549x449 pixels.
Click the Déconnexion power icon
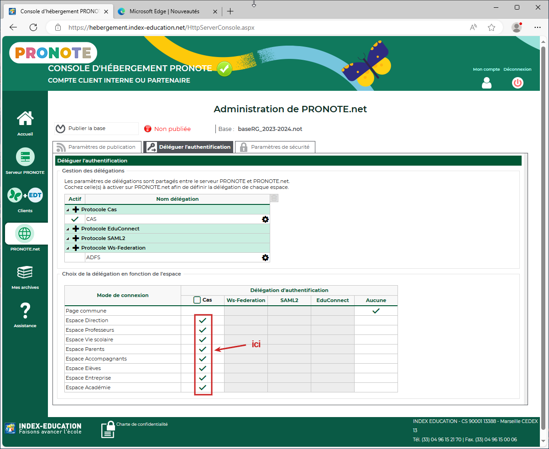click(518, 83)
